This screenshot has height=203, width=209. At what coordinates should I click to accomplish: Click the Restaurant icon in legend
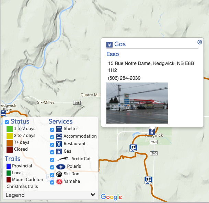coord(59,144)
